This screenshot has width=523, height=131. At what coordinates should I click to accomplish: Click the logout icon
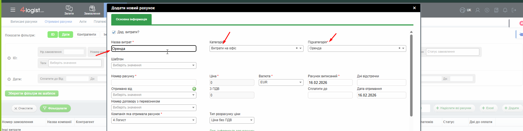(514, 10)
